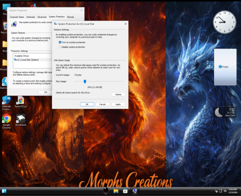Click OK in System Properties window

pos(46,92)
